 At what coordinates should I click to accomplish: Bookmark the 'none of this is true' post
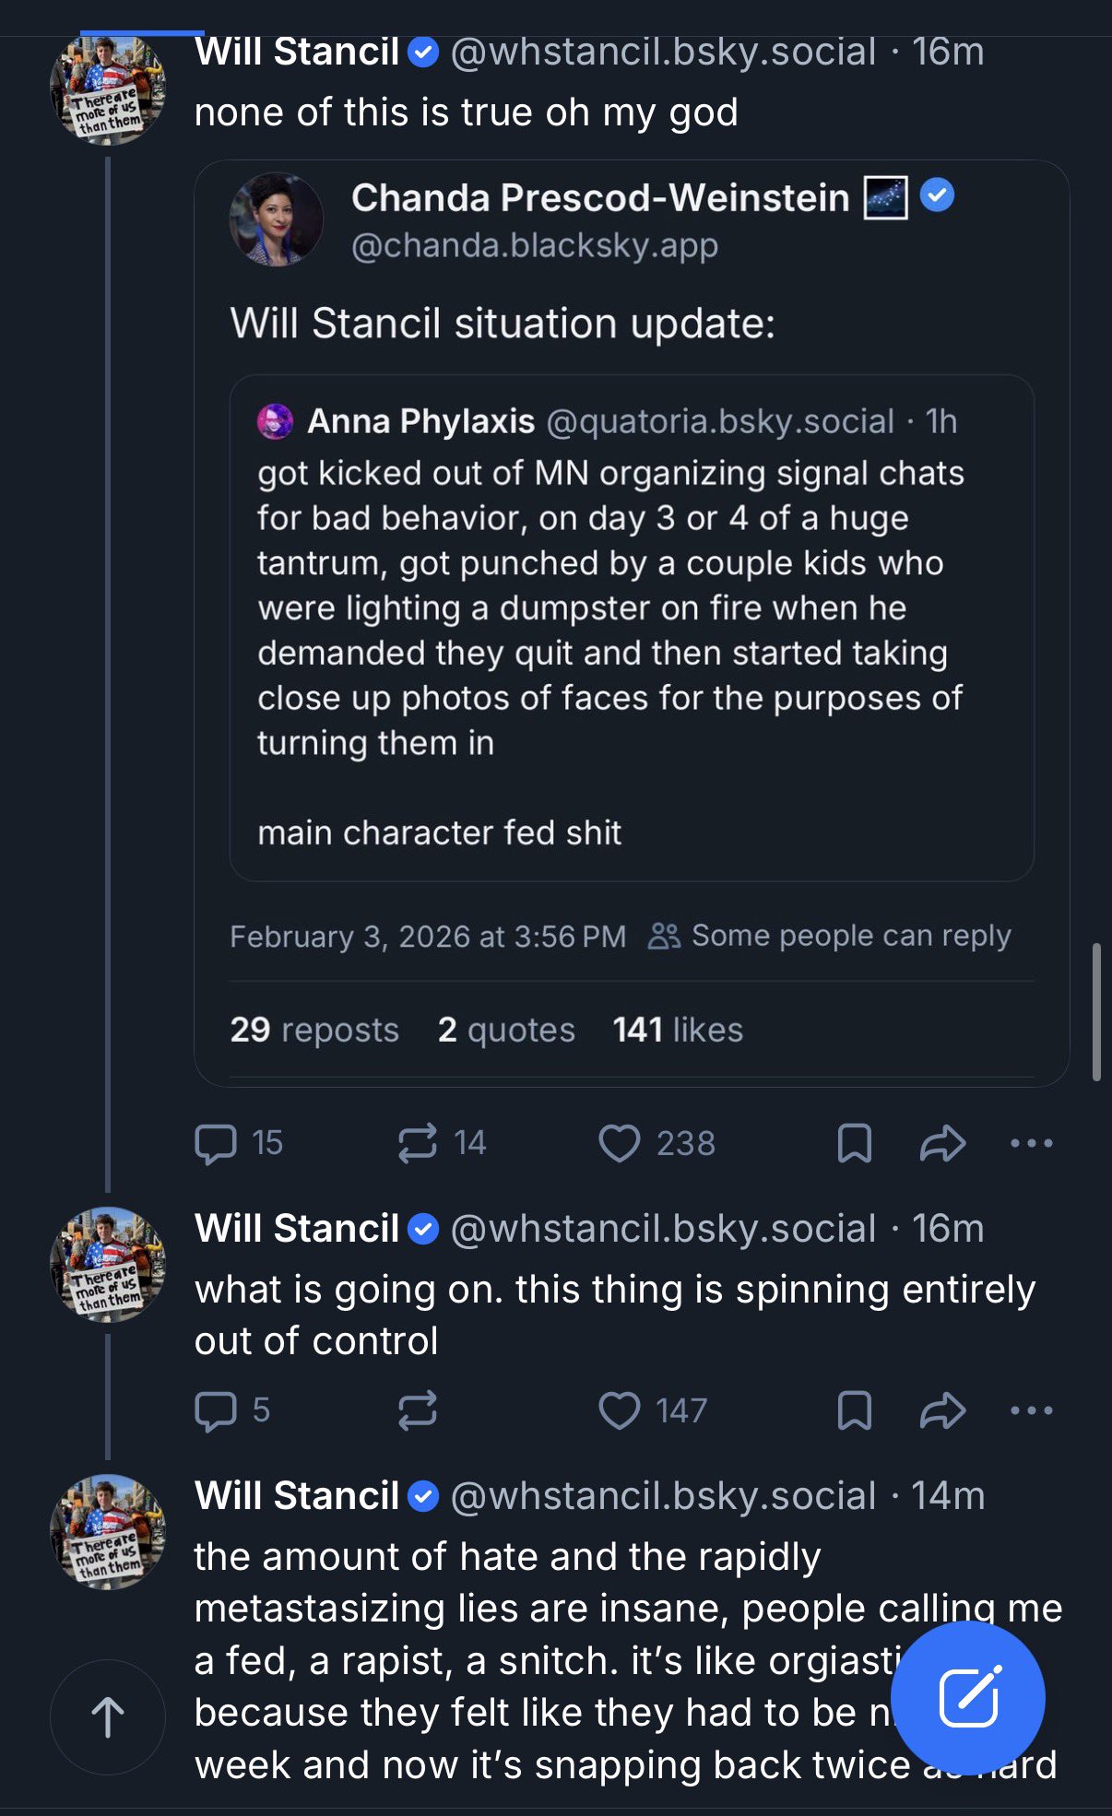click(854, 1143)
